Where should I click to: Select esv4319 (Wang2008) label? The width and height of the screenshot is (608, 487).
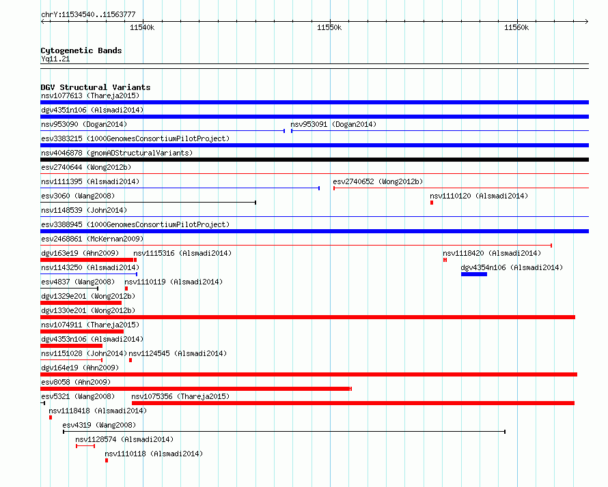coord(99,425)
